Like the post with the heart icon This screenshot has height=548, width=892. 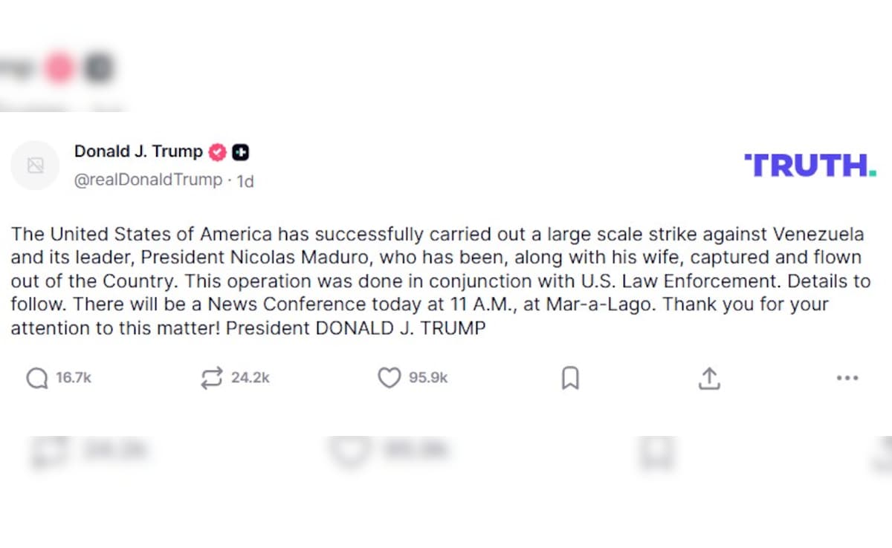click(389, 379)
